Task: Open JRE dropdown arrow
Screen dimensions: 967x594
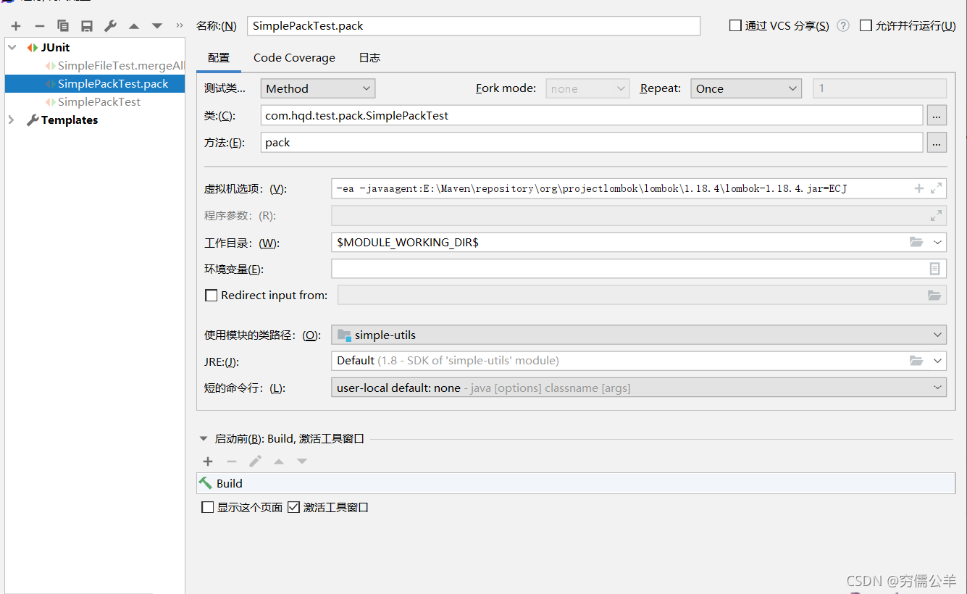Action: [x=937, y=361]
